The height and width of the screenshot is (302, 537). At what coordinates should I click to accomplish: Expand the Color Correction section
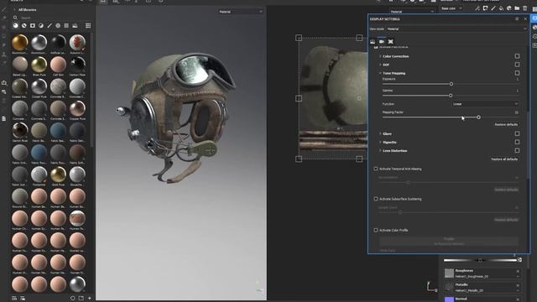click(380, 56)
